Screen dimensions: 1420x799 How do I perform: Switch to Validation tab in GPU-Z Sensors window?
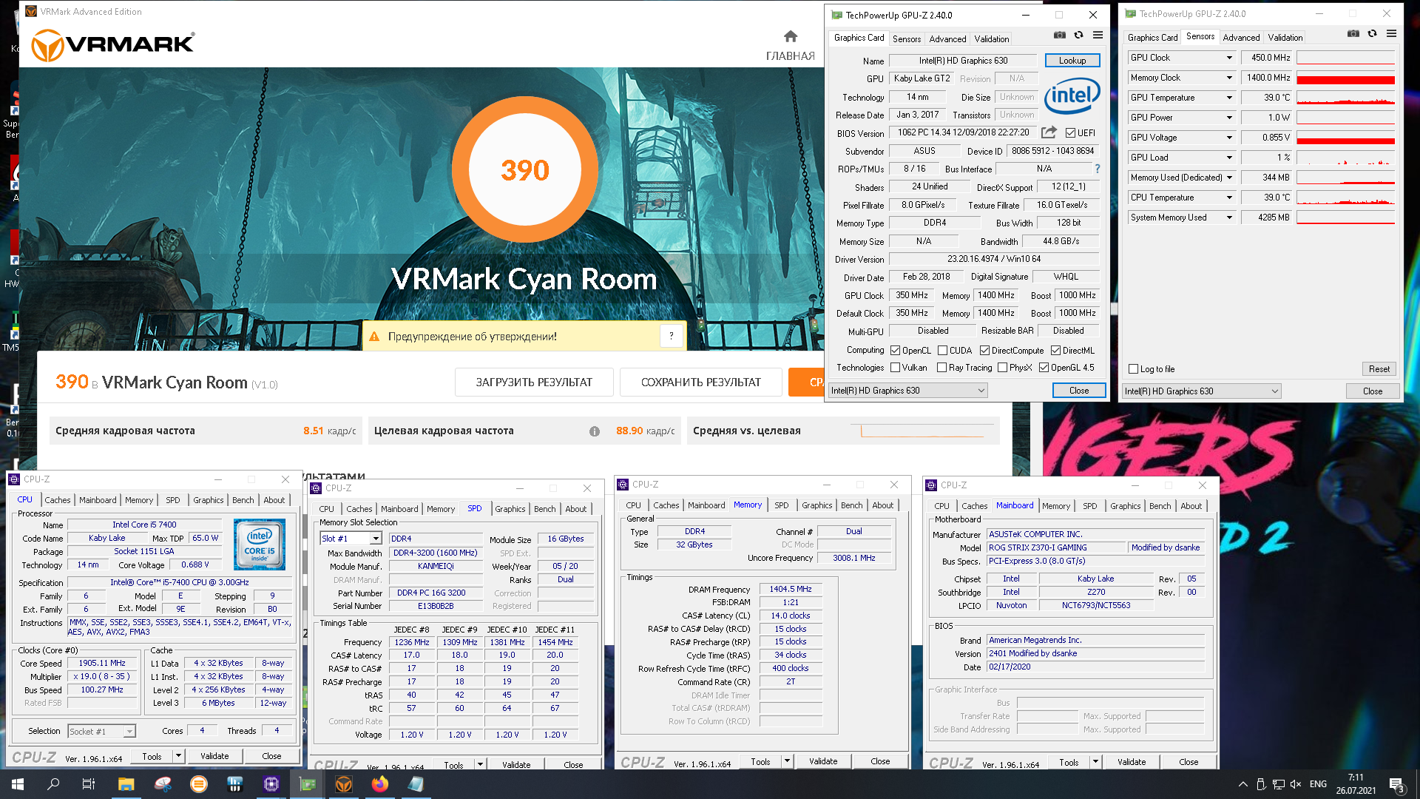(x=1285, y=38)
